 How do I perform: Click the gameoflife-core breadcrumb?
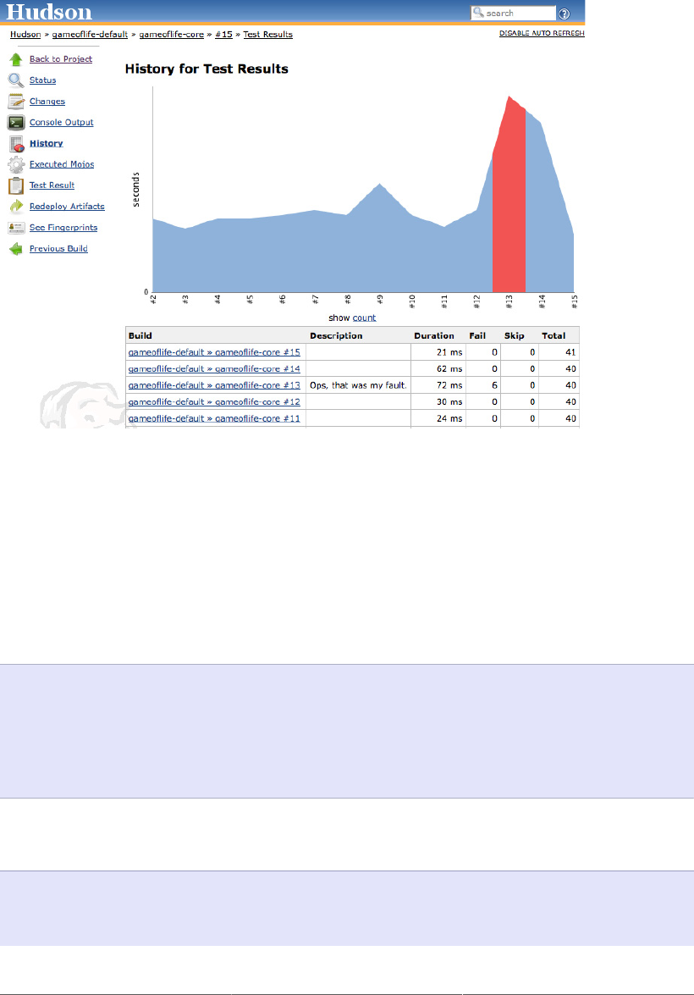(171, 34)
